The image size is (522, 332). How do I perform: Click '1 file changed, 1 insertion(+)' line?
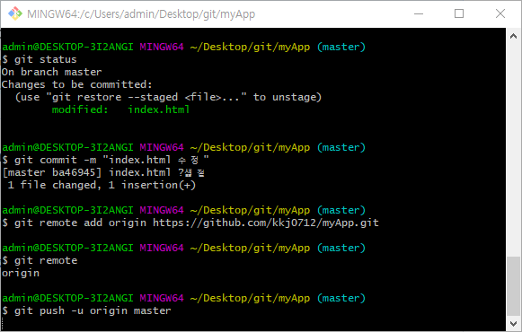[x=102, y=185]
